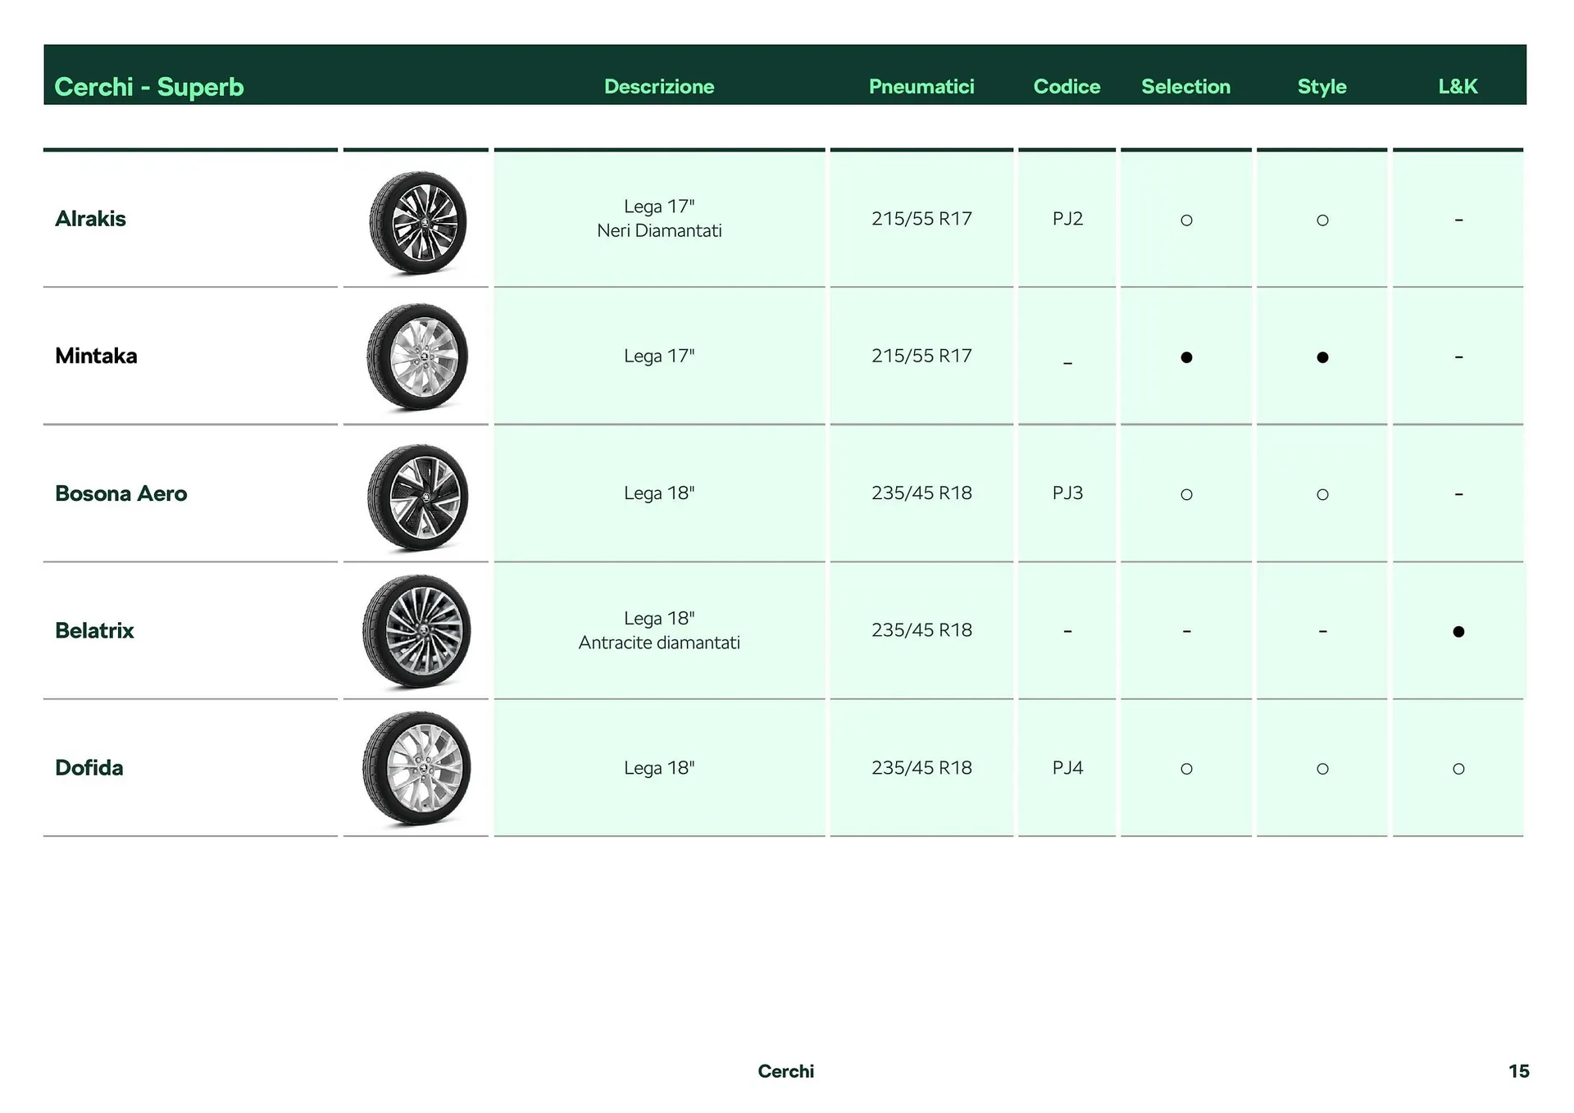Click the Descrizione column header

tap(658, 87)
